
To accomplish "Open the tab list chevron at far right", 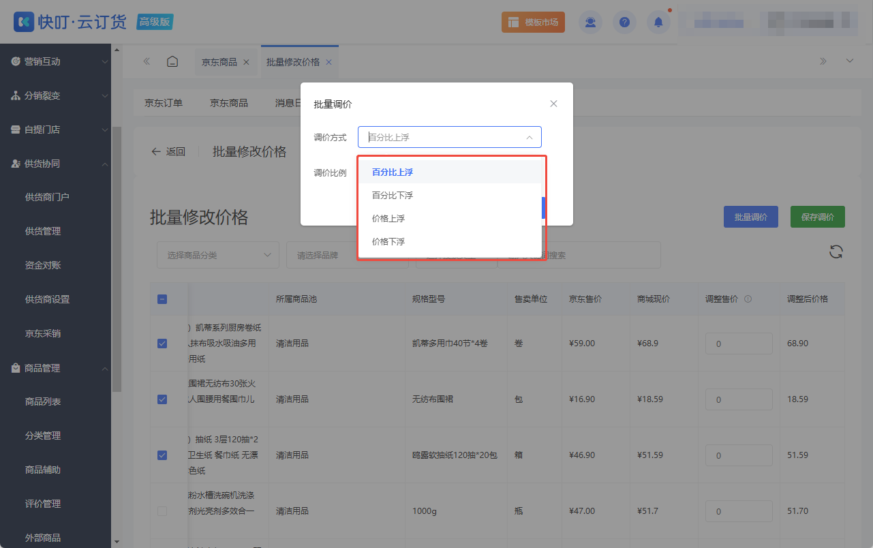I will pyautogui.click(x=850, y=61).
